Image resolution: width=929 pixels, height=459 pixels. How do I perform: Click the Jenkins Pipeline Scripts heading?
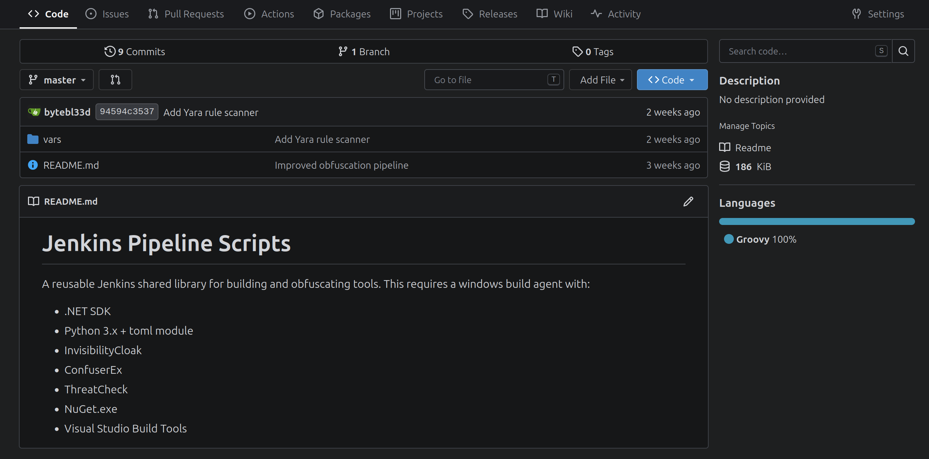coord(166,243)
